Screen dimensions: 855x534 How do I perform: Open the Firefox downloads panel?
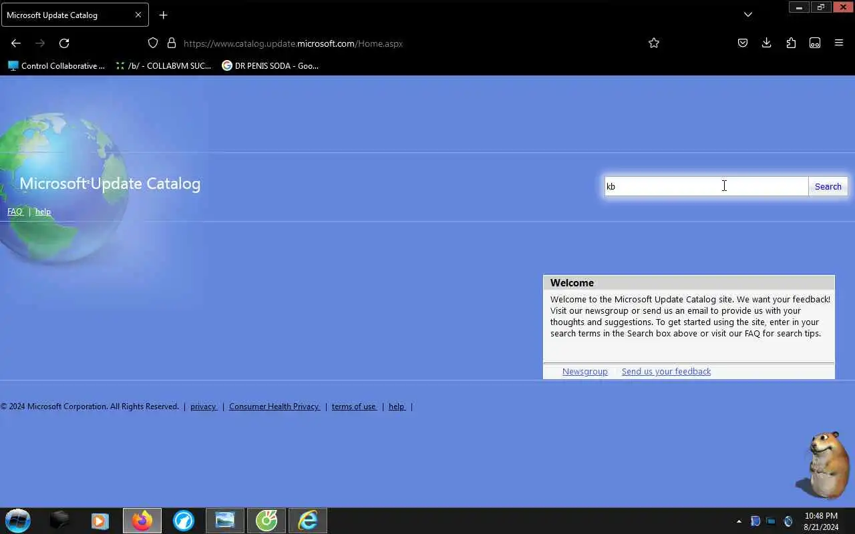[x=767, y=43]
